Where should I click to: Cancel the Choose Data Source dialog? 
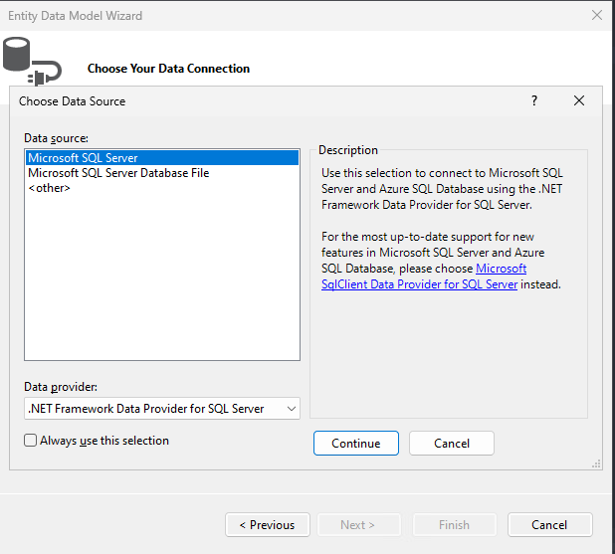(x=452, y=443)
